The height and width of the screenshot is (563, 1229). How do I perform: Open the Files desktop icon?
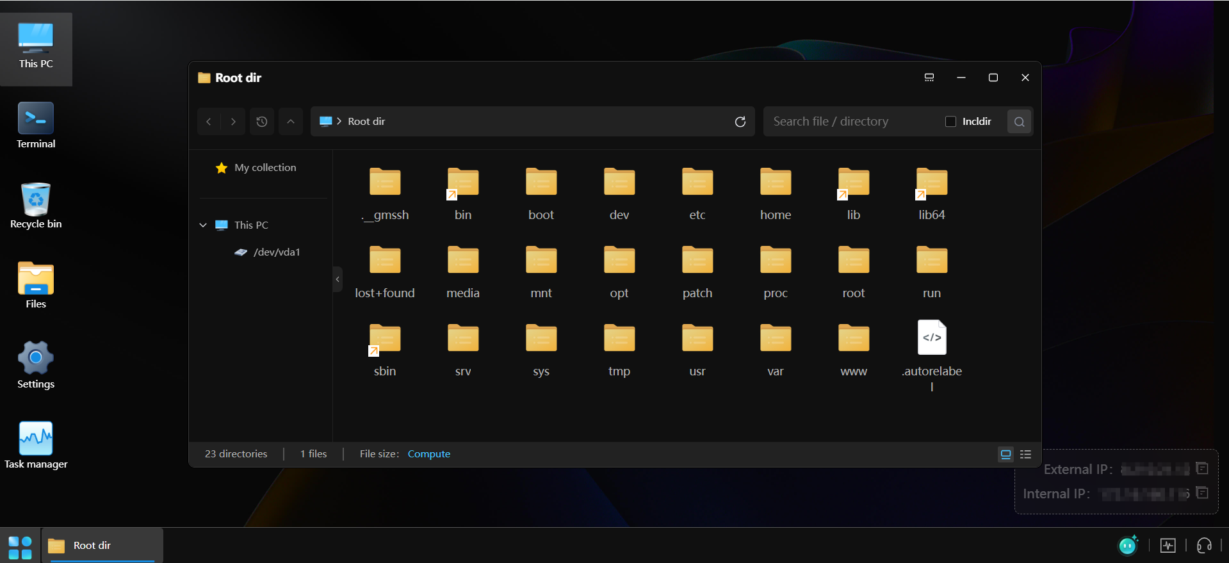pos(36,286)
